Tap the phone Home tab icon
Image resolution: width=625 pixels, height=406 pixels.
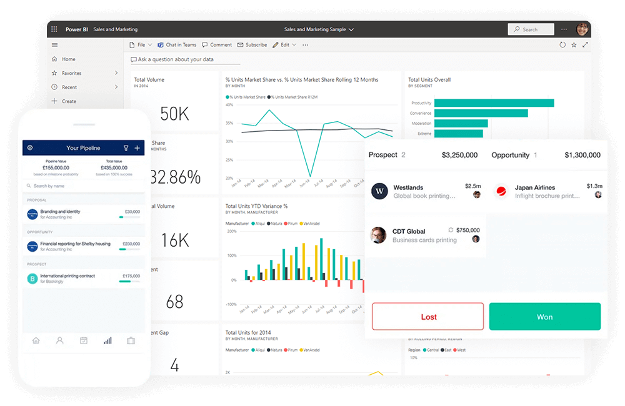click(36, 340)
